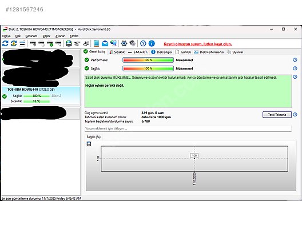Viewport: 302px width, 226px height.
Task: Click the disk icon with green checkmark
Action: [50, 44]
